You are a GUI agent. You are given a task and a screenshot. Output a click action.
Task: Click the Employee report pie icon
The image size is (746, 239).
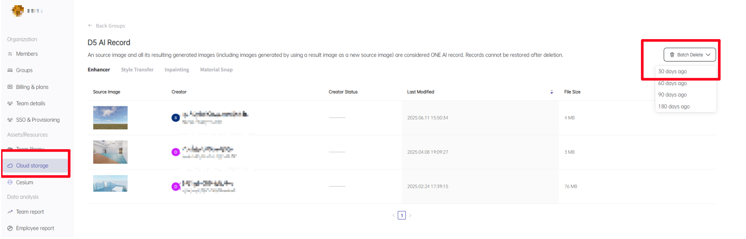10,228
